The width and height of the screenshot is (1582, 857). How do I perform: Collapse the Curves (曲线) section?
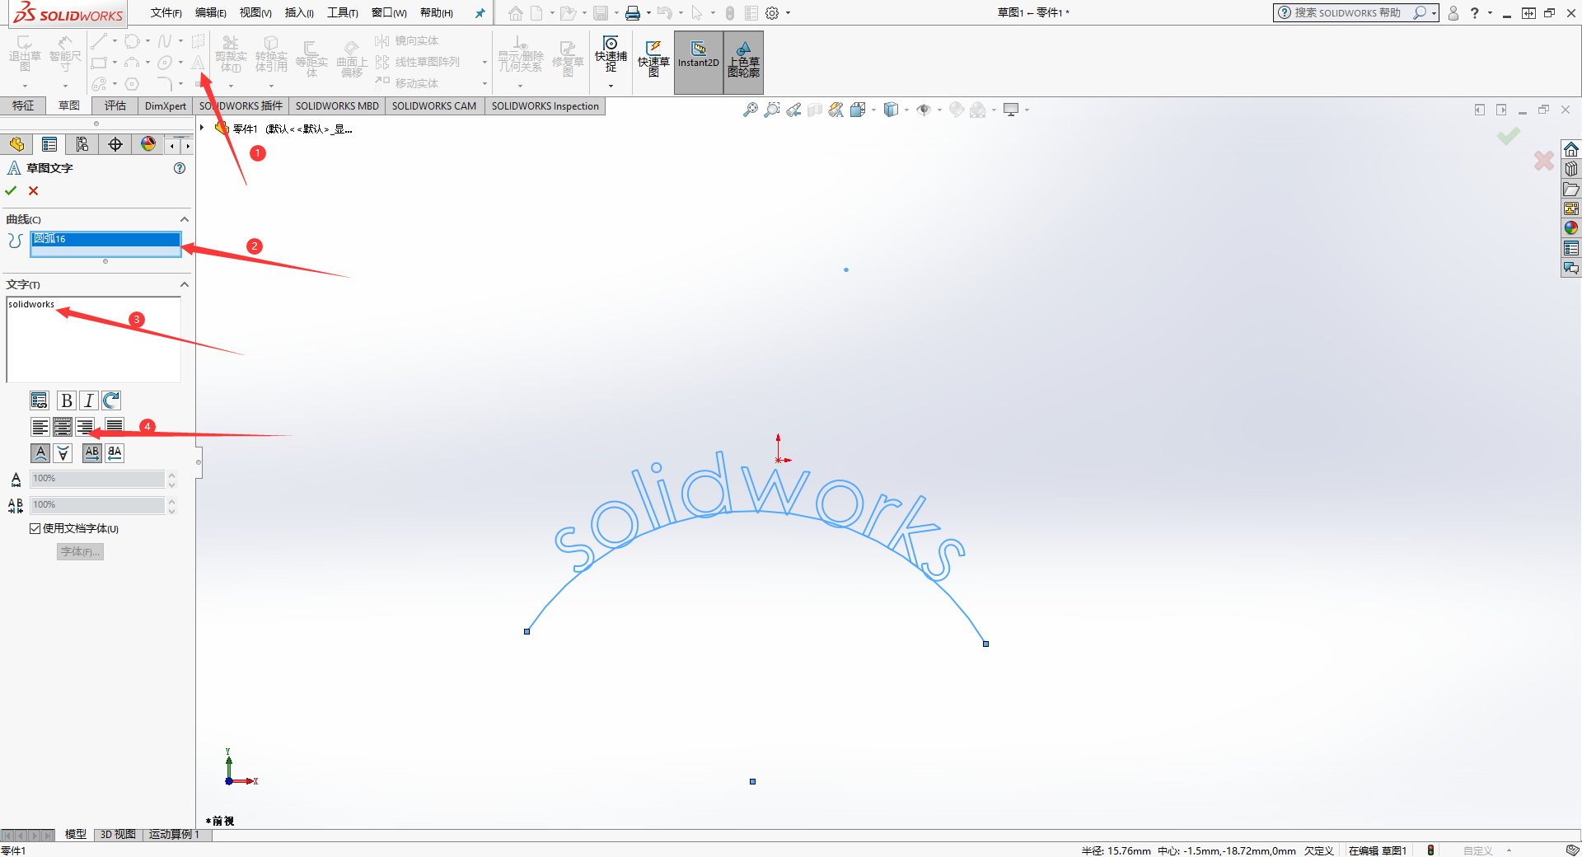coord(185,219)
